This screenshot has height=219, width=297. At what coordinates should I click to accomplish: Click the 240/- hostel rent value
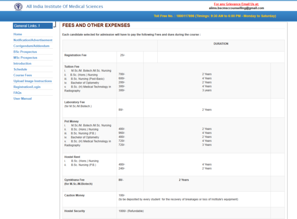click(122, 168)
